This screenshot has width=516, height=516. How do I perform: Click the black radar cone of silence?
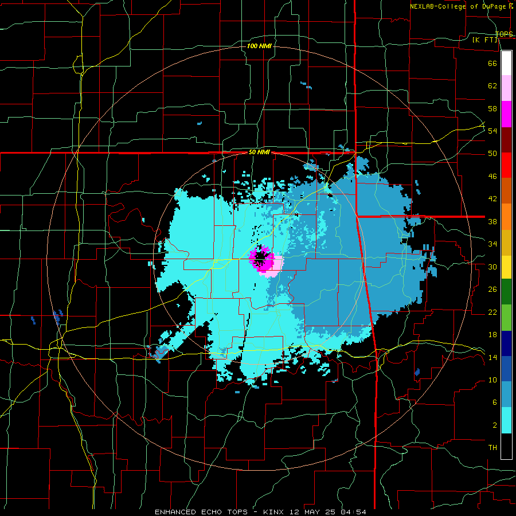click(261, 258)
